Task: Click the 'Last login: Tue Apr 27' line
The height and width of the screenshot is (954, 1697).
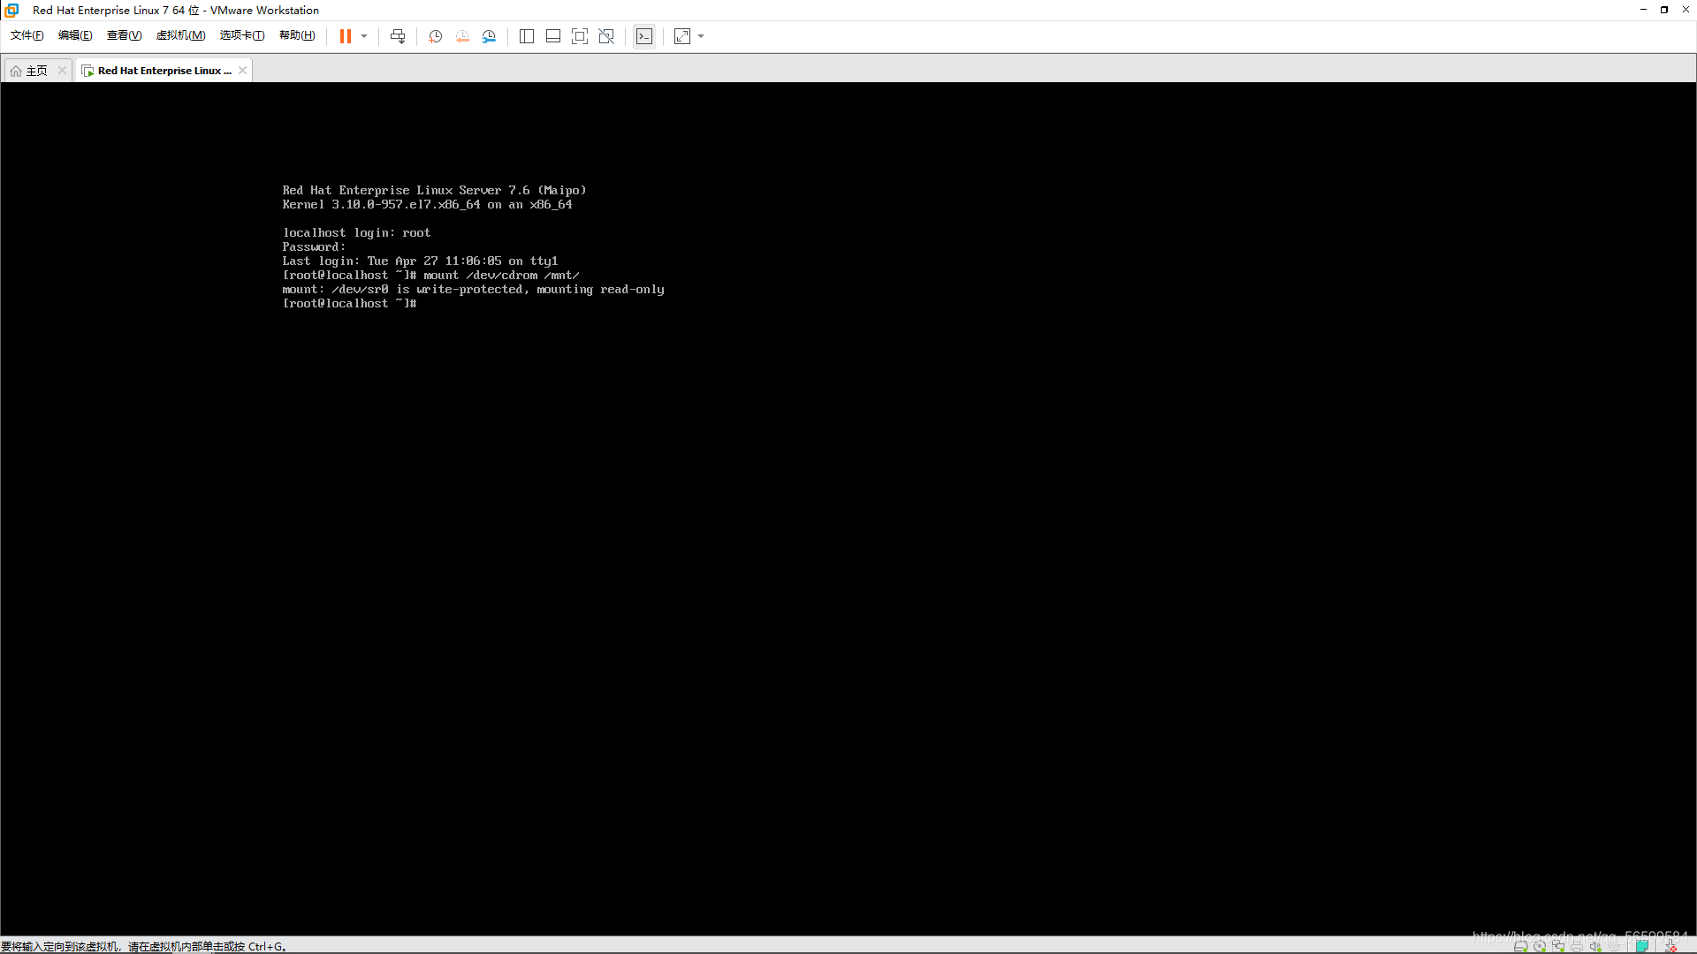Action: point(420,261)
